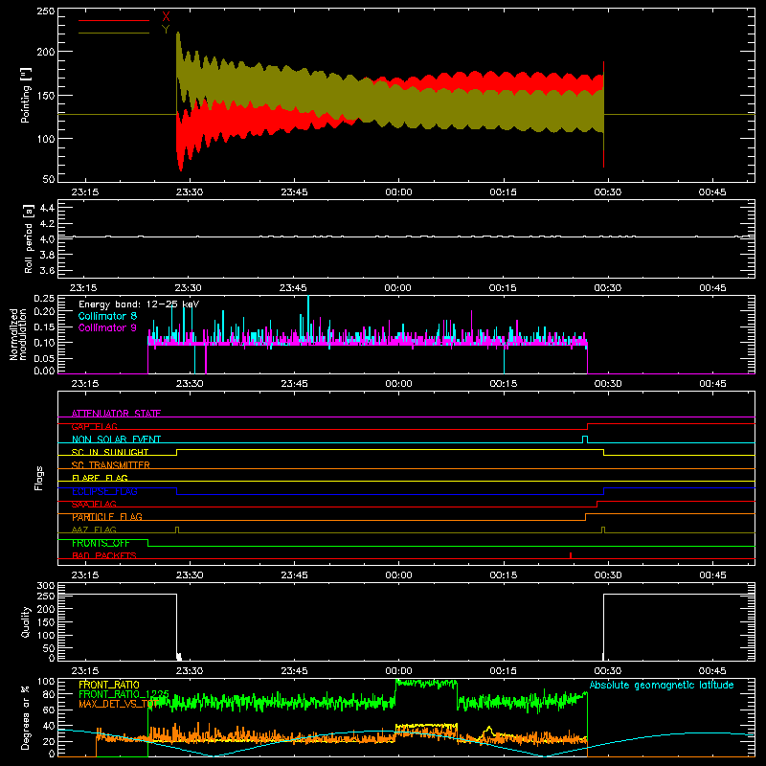Click the Quality axis title
This screenshot has width=766, height=766.
(x=26, y=621)
